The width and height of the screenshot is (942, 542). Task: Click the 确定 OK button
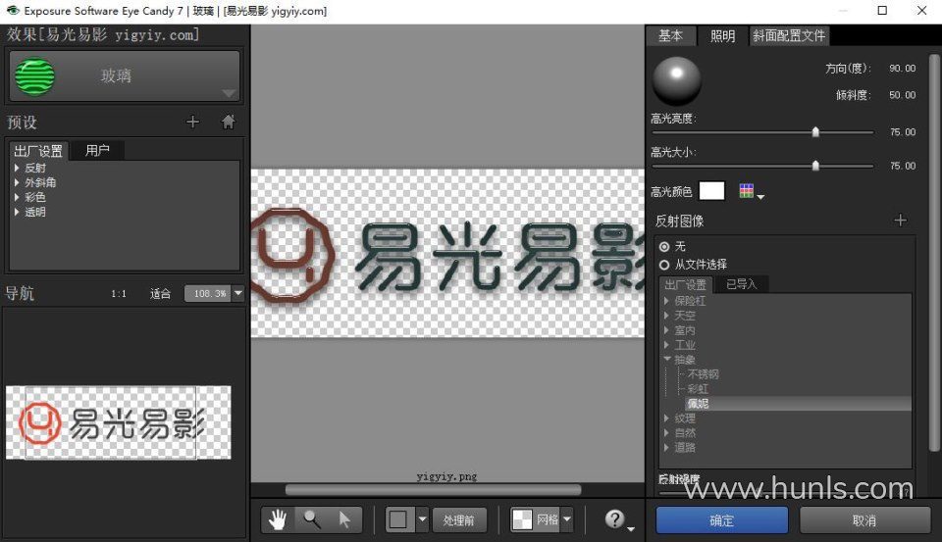click(x=721, y=520)
